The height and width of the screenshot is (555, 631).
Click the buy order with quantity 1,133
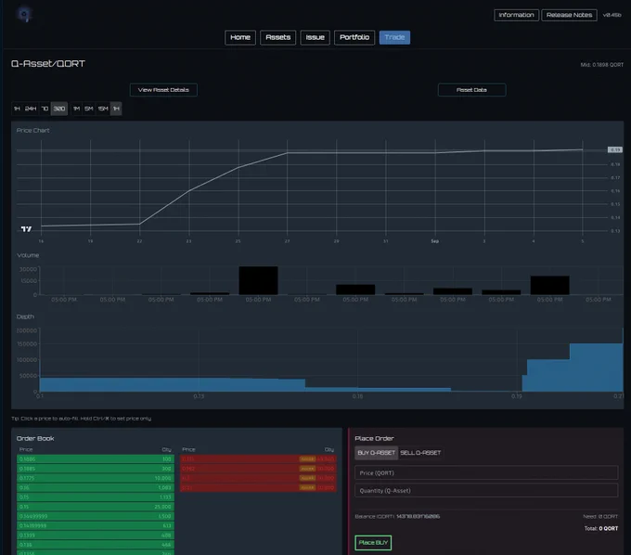click(x=96, y=497)
